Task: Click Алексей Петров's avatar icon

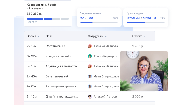Action: (90, 97)
